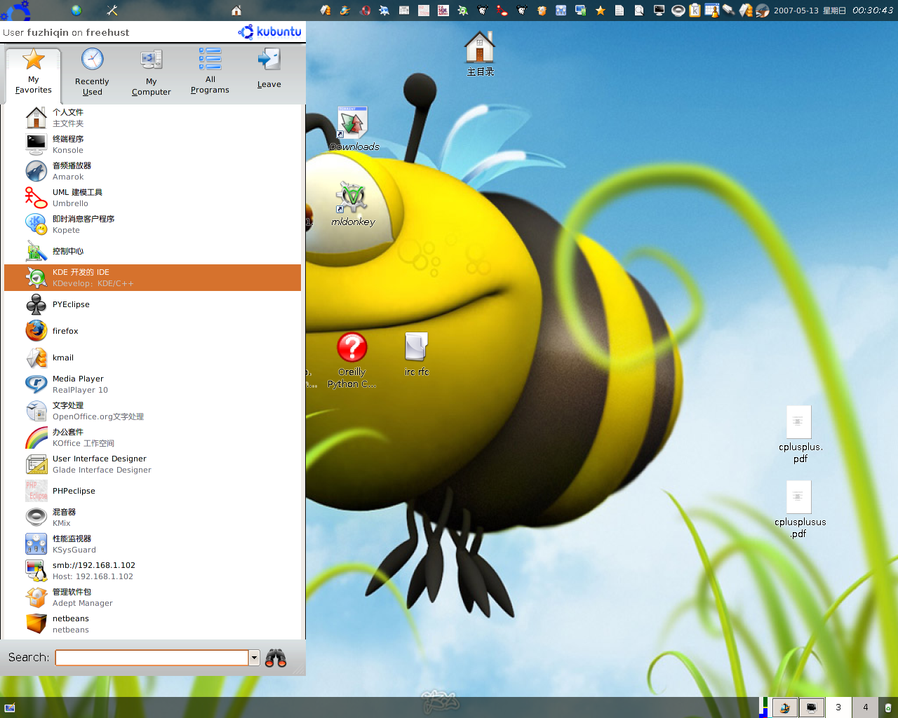The width and height of the screenshot is (898, 718).
Task: Open firefox from the favorites list
Action: click(x=153, y=331)
